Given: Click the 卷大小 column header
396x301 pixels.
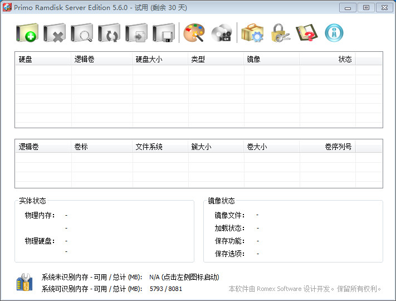Looking at the screenshot, I should [x=271, y=147].
